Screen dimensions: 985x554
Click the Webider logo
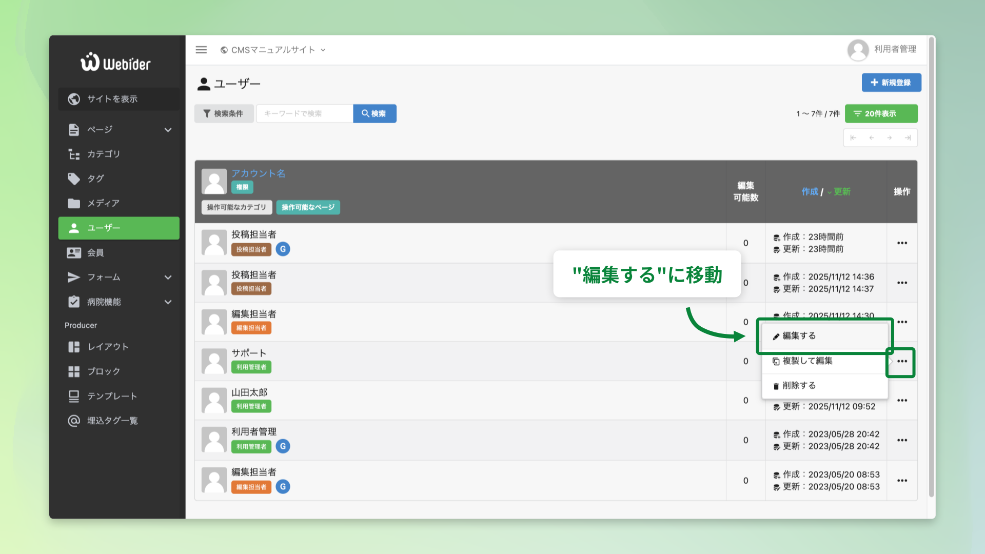coord(115,62)
